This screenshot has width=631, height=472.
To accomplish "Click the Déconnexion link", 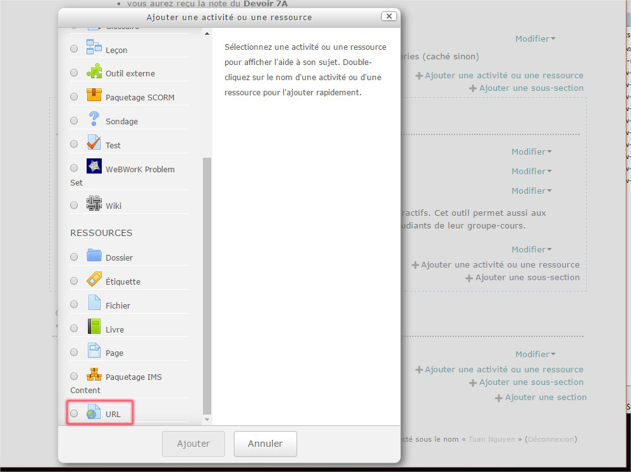I will [x=549, y=439].
